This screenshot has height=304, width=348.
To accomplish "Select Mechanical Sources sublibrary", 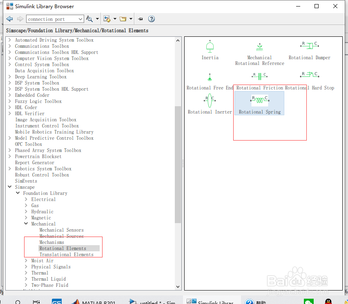I will 62,236.
